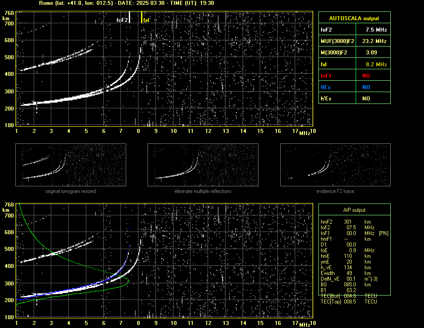Click the hmE 110 km row
The height and width of the screenshot is (328, 424).
346,256
